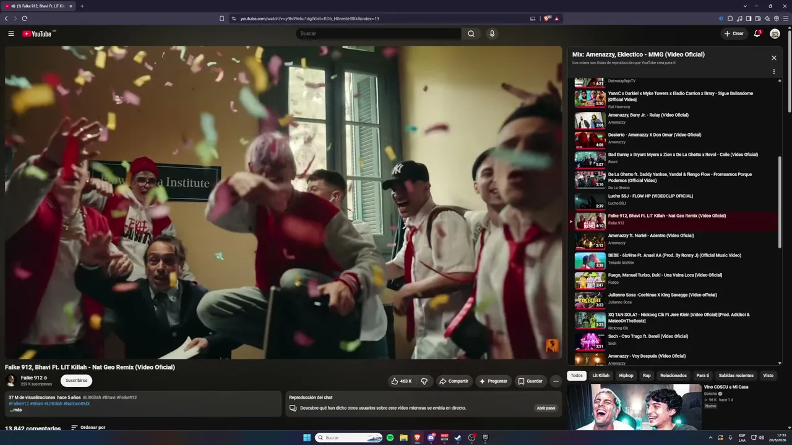
Task: Click the Crear button
Action: 734,33
